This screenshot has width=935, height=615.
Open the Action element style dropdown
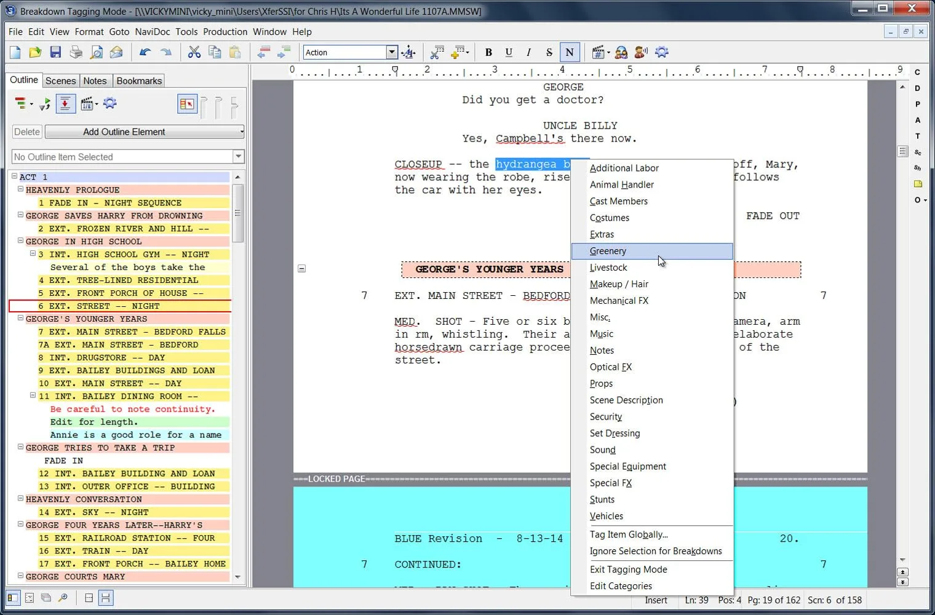tap(392, 52)
